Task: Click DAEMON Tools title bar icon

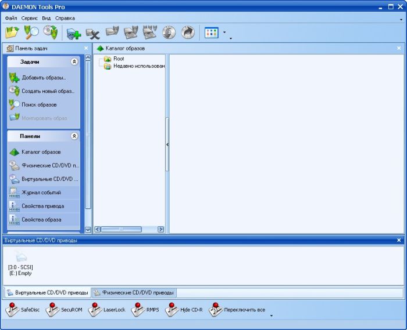Action: pyautogui.click(x=5, y=7)
